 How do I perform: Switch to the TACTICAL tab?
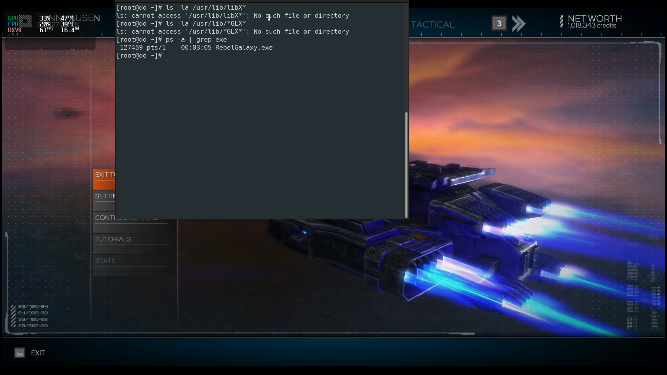[433, 25]
